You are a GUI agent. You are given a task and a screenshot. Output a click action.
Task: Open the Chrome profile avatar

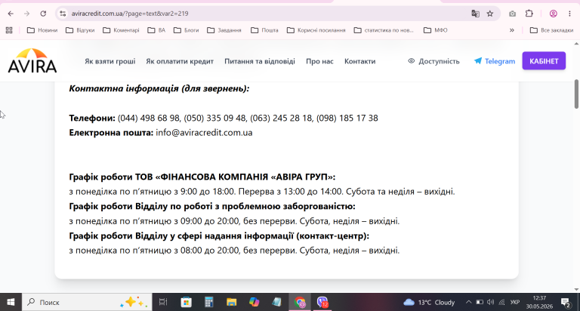[554, 14]
